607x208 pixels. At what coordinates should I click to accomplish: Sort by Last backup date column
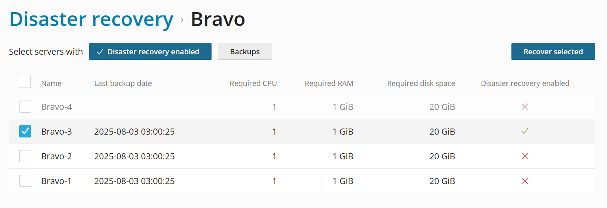(123, 84)
